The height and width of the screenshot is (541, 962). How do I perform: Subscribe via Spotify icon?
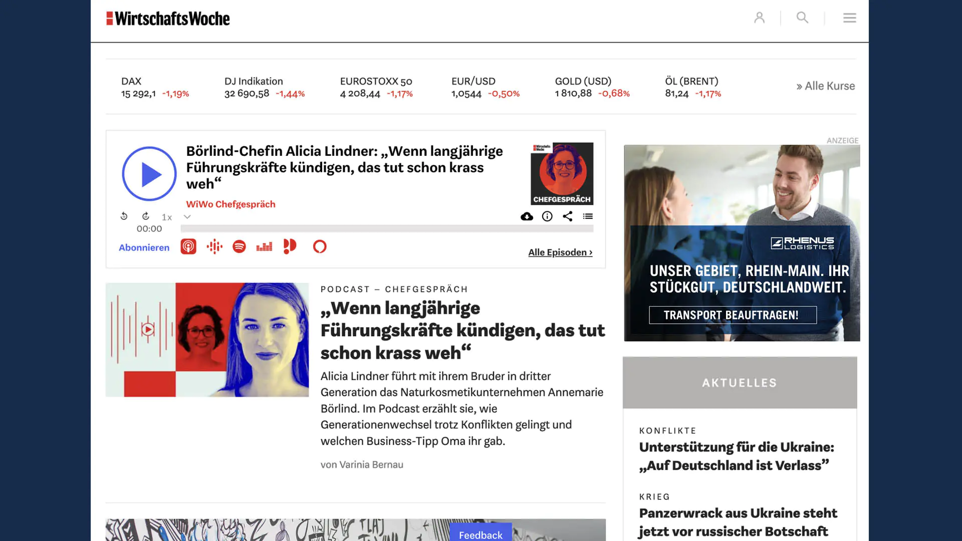pyautogui.click(x=239, y=246)
